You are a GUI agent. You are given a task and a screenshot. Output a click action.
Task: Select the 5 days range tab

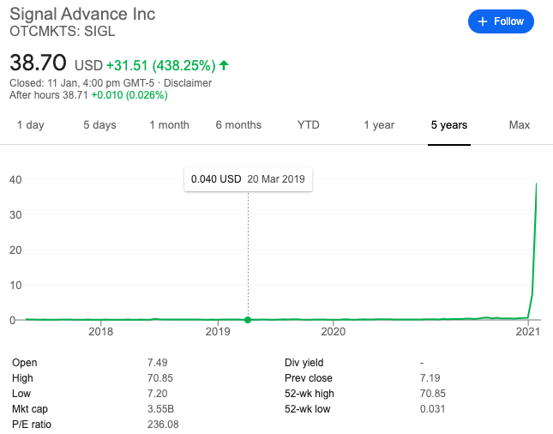click(99, 125)
